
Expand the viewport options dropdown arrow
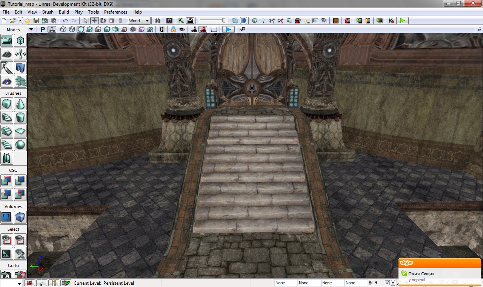[x=31, y=29]
